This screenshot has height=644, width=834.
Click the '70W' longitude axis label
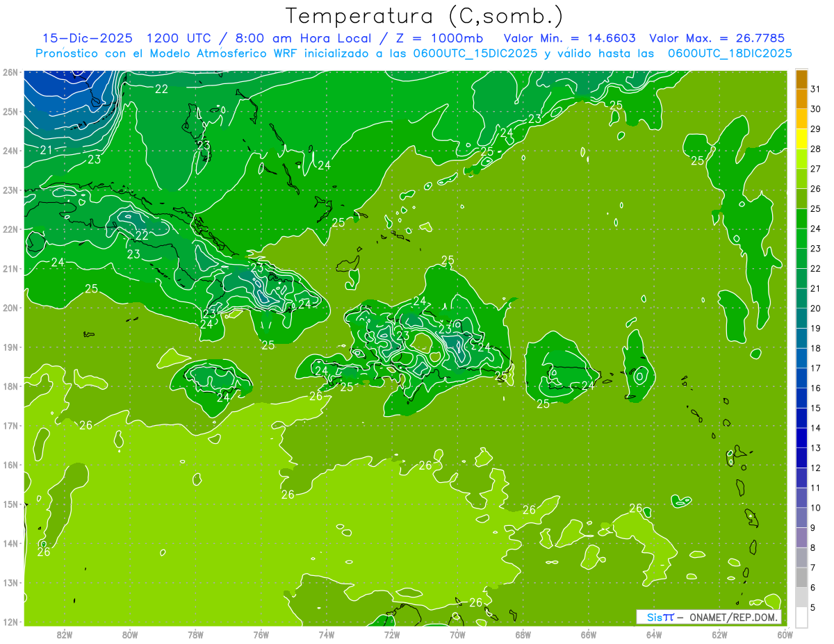pyautogui.click(x=457, y=634)
